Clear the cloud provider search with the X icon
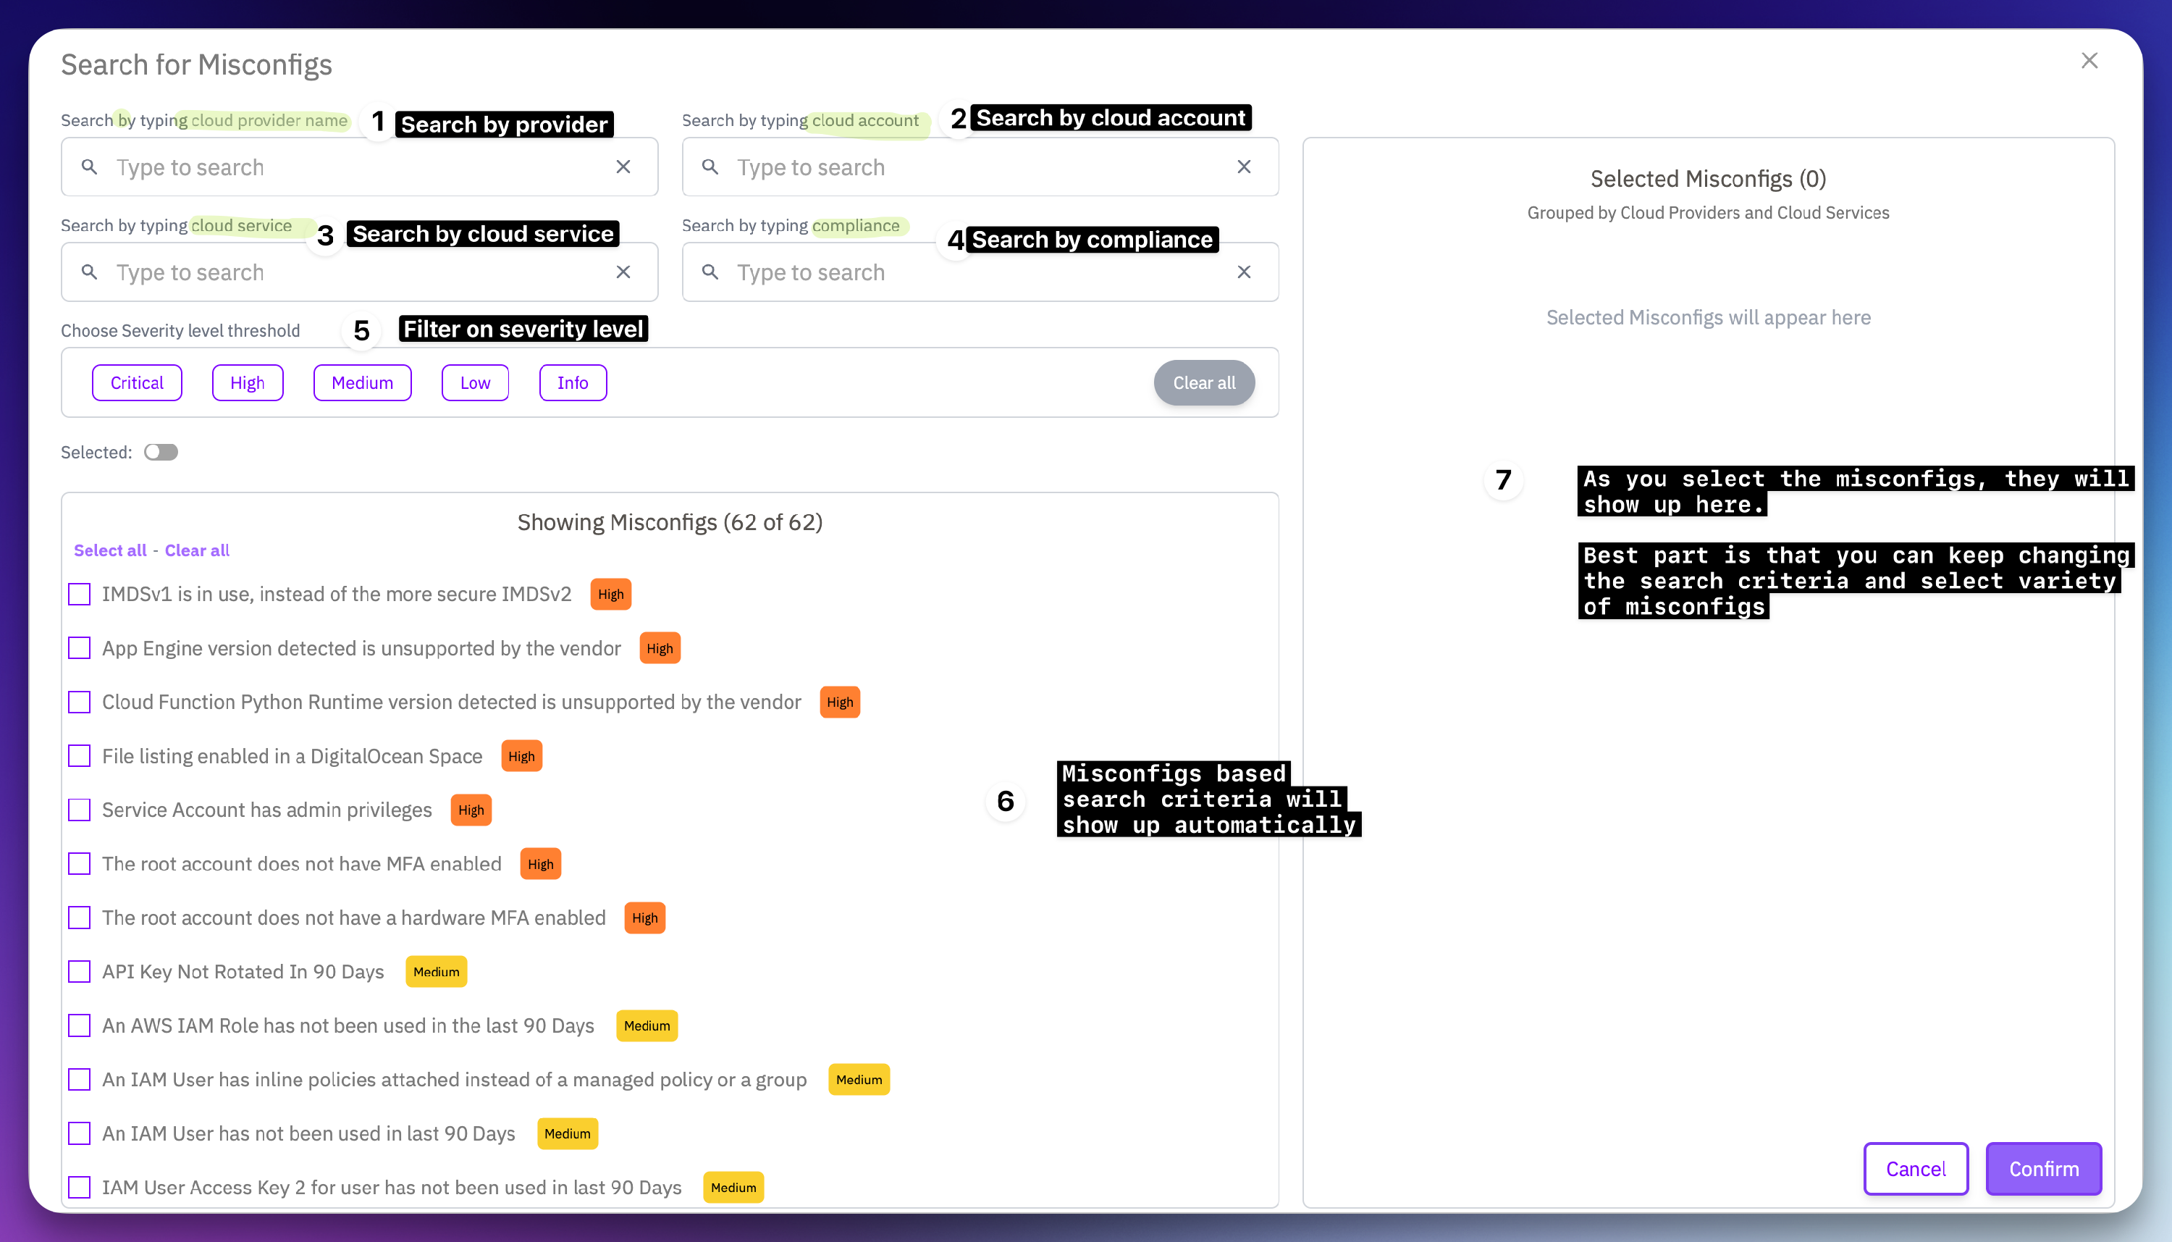Screen dimensions: 2172x1242 623,167
